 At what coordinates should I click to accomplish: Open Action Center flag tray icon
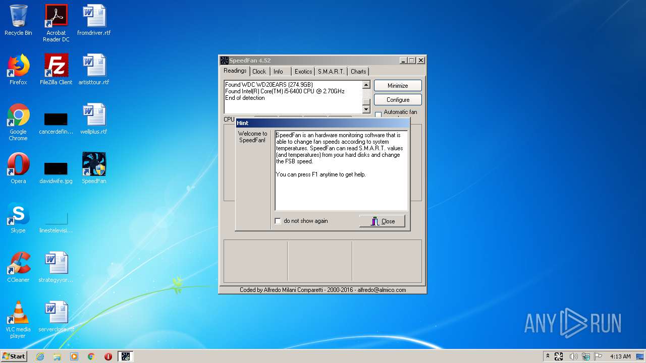point(598,356)
